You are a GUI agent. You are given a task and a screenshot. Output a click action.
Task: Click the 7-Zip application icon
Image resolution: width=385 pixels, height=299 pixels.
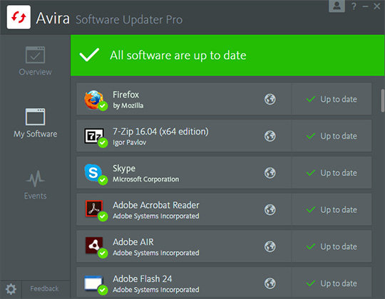click(x=96, y=137)
